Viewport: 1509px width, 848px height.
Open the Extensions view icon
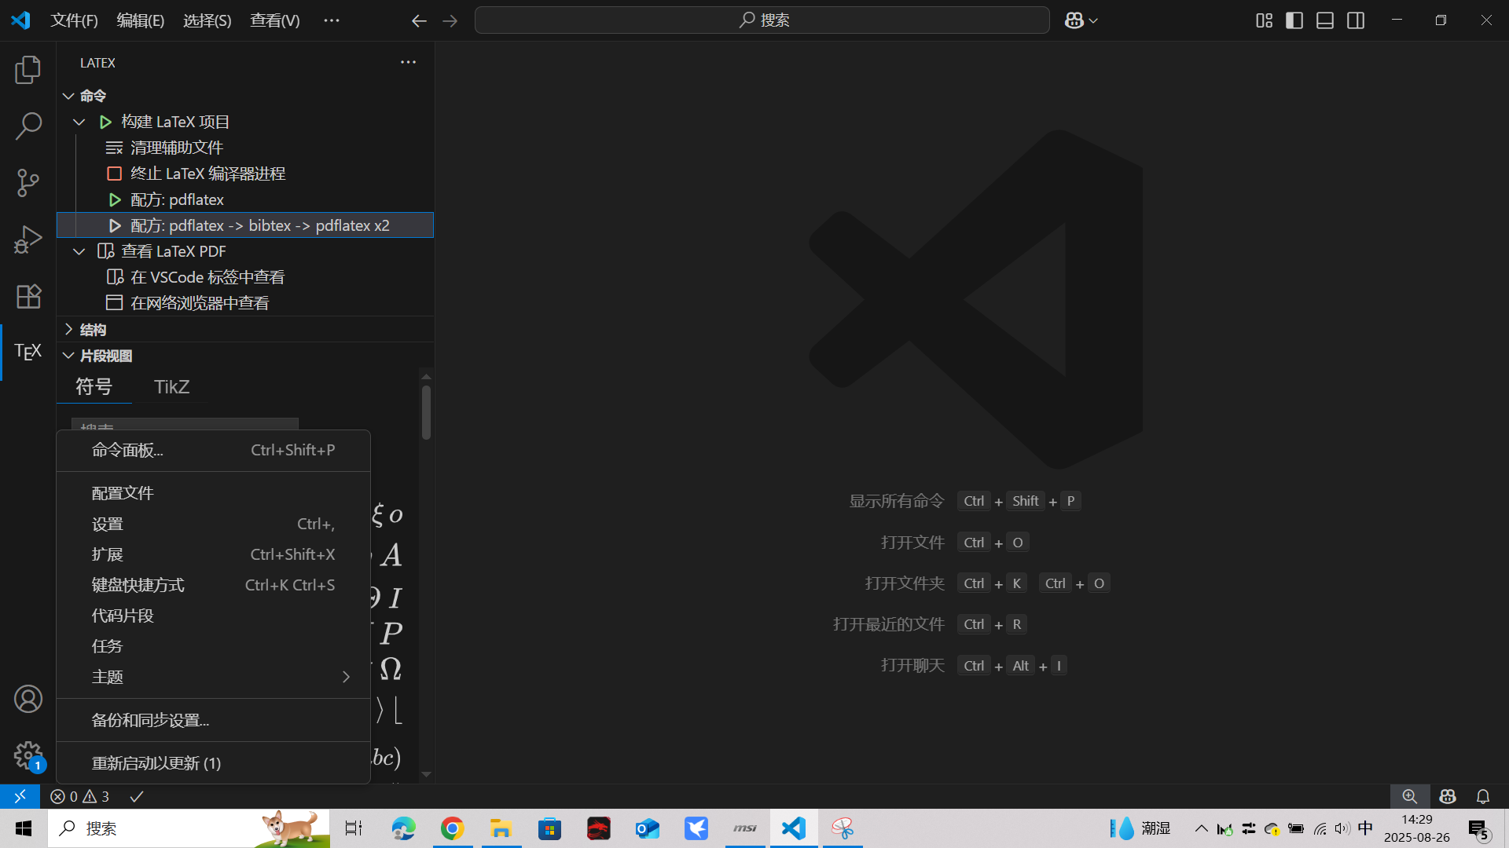click(x=28, y=296)
